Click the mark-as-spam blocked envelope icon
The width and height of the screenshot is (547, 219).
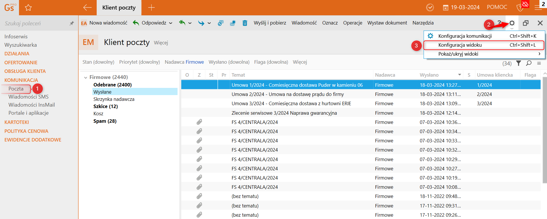221,23
